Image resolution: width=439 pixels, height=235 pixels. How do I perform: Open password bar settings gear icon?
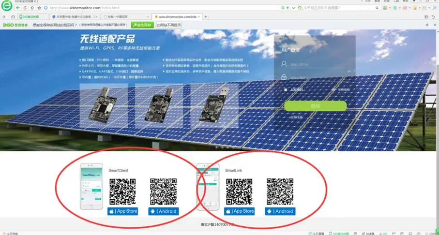coord(427,25)
